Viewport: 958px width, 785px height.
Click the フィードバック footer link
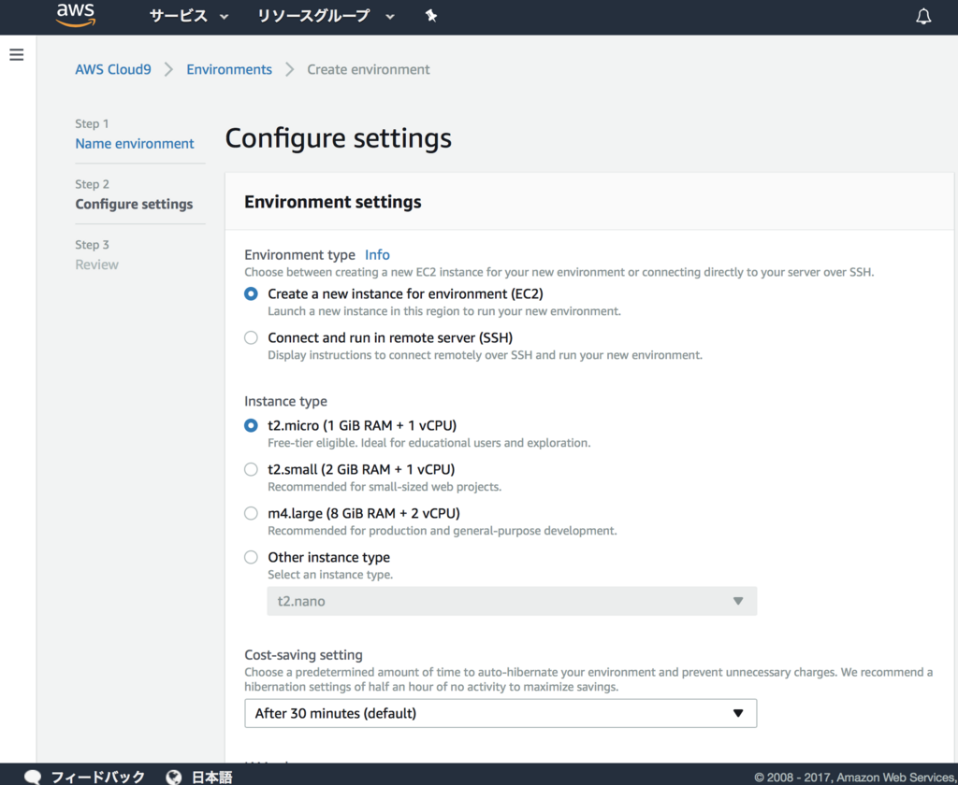[97, 777]
